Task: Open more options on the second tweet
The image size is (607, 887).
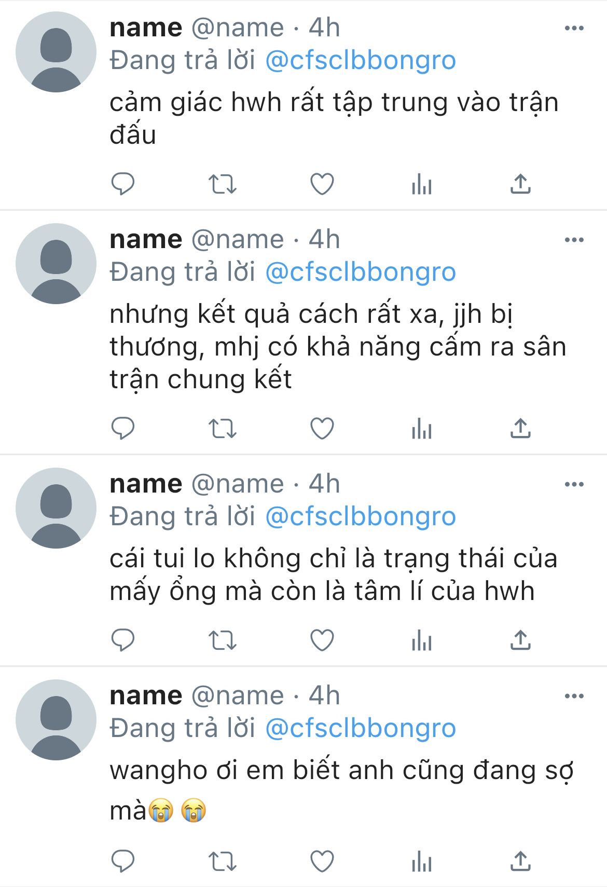Action: click(x=574, y=240)
